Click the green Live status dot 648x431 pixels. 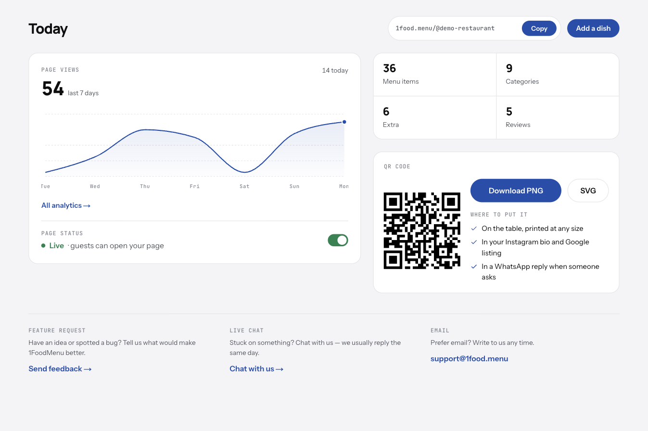(x=43, y=246)
